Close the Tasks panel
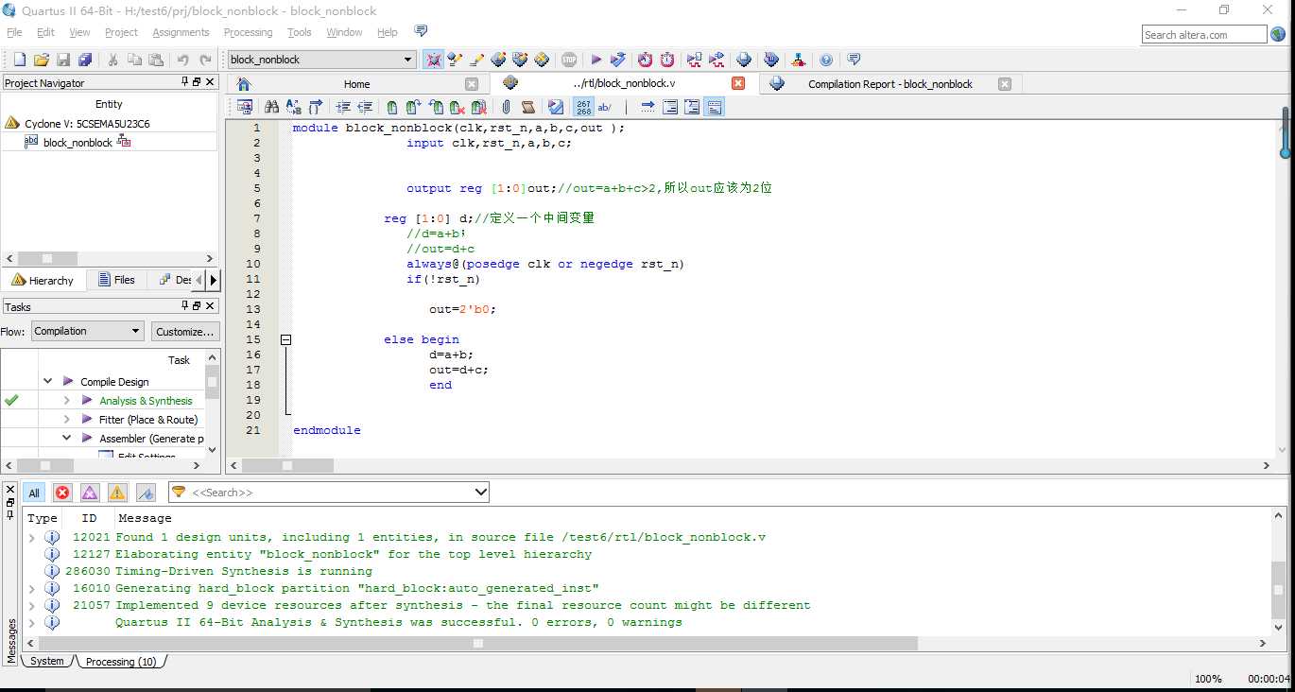The image size is (1295, 692). [x=211, y=306]
